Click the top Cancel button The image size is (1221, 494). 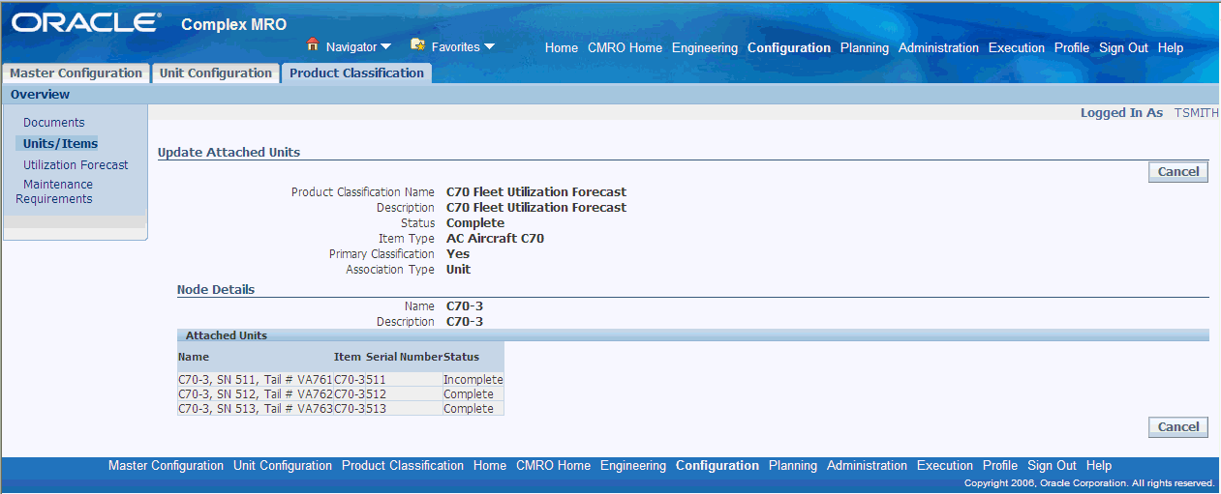click(x=1178, y=172)
